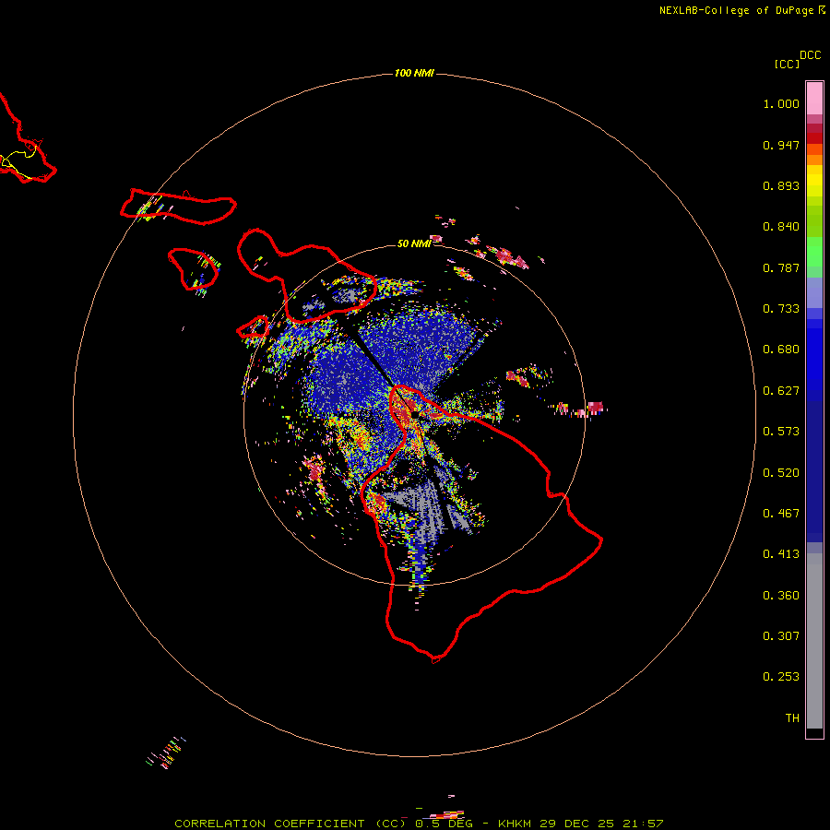Pick the orange colorbar segment
This screenshot has width=830, height=830.
click(x=814, y=160)
